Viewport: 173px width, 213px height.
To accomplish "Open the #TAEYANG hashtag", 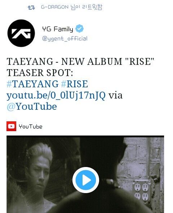I will point(32,84).
